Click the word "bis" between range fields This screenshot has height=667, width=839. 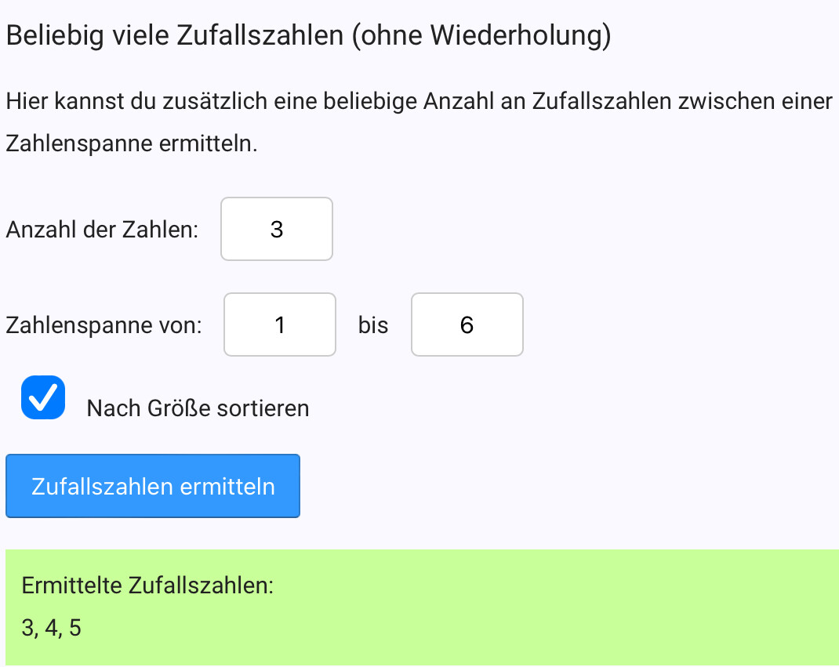[373, 325]
